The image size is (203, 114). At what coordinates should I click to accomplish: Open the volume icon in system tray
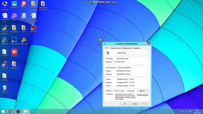(183, 111)
